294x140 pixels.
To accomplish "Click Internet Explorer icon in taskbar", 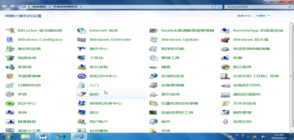I will (61, 136).
